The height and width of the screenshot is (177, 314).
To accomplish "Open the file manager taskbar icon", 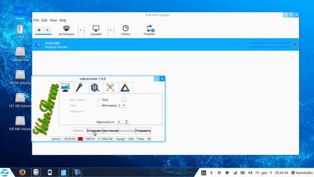I will 36,173.
